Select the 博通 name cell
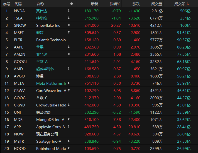The height and width of the screenshot is (153, 198). tap(40, 76)
